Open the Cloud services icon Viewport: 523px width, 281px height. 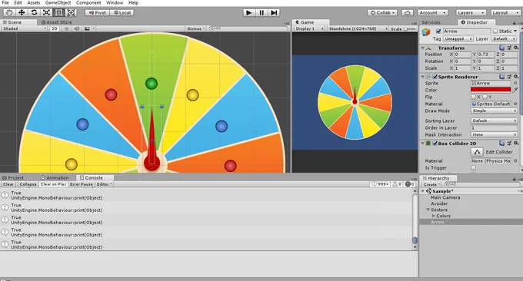[x=407, y=12]
